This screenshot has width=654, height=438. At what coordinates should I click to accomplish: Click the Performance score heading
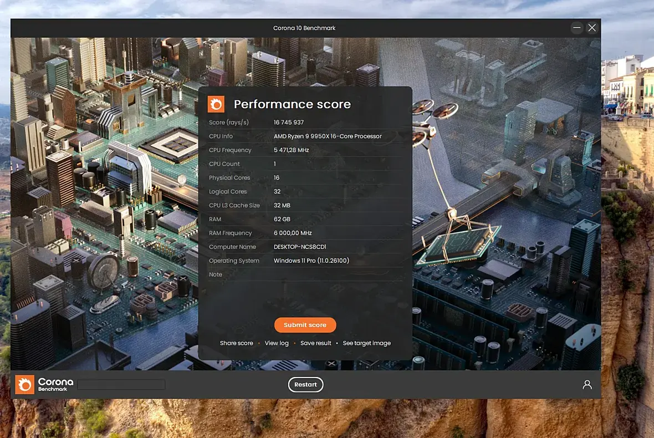pos(292,104)
